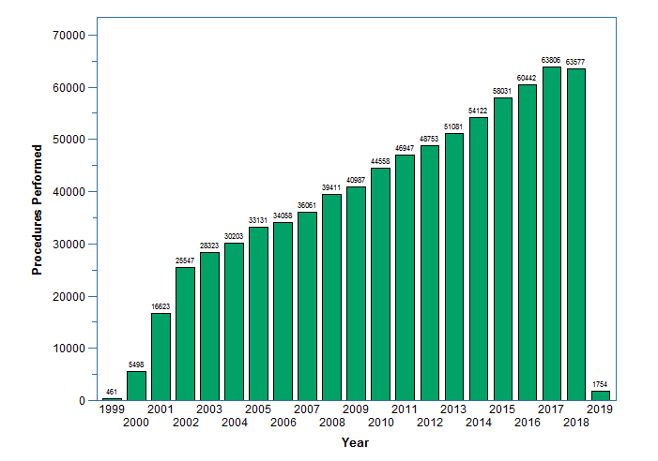Select the bar for year 2010
This screenshot has width=658, height=461.
click(x=380, y=284)
